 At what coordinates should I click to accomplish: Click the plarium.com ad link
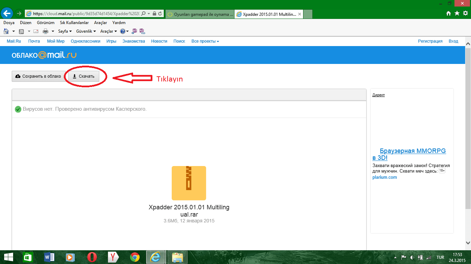pos(385,177)
